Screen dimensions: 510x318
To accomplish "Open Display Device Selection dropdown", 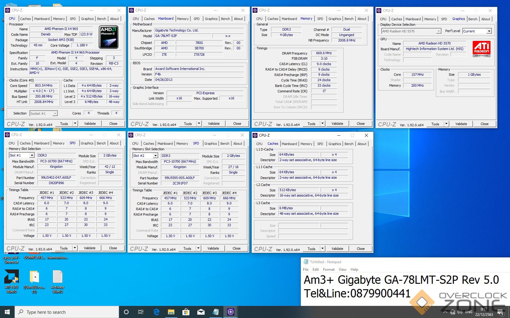I will 411,31.
